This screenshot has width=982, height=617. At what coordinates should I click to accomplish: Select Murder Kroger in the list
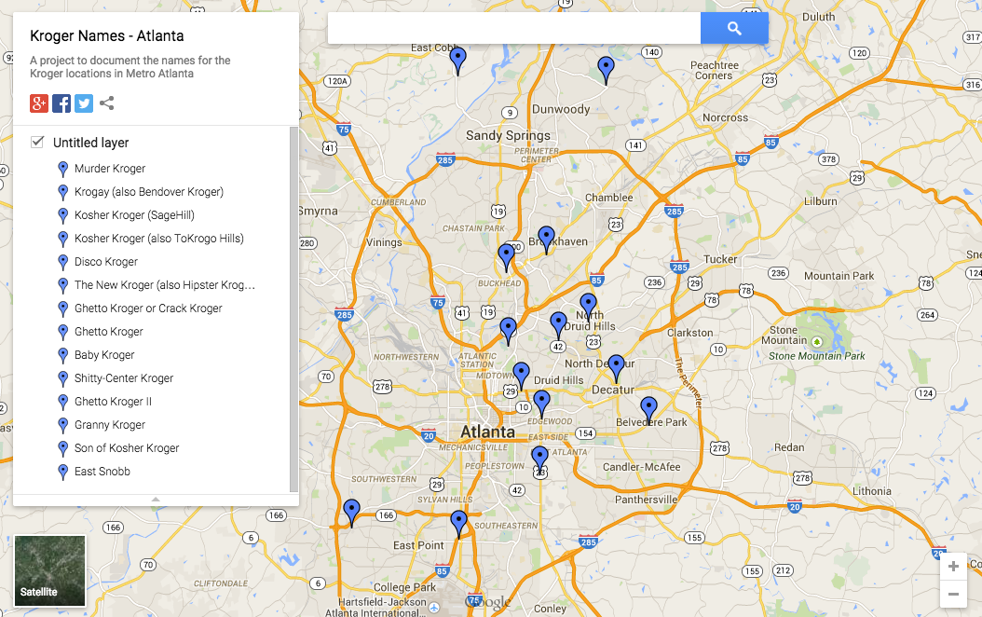[x=110, y=169]
